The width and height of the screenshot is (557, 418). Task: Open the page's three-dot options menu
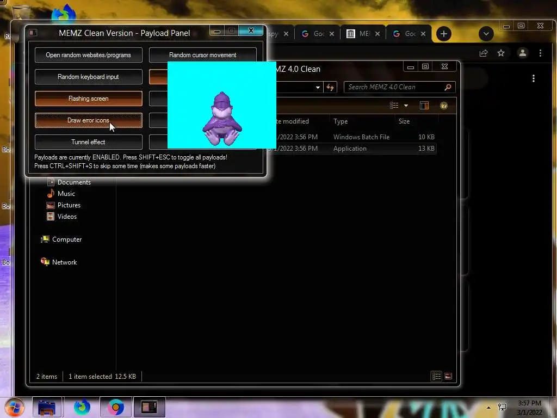point(533,78)
